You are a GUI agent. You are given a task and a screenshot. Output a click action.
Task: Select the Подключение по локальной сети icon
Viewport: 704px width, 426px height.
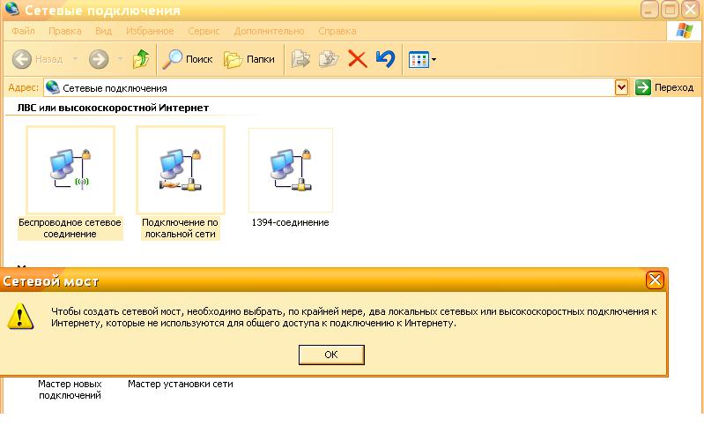[180, 169]
